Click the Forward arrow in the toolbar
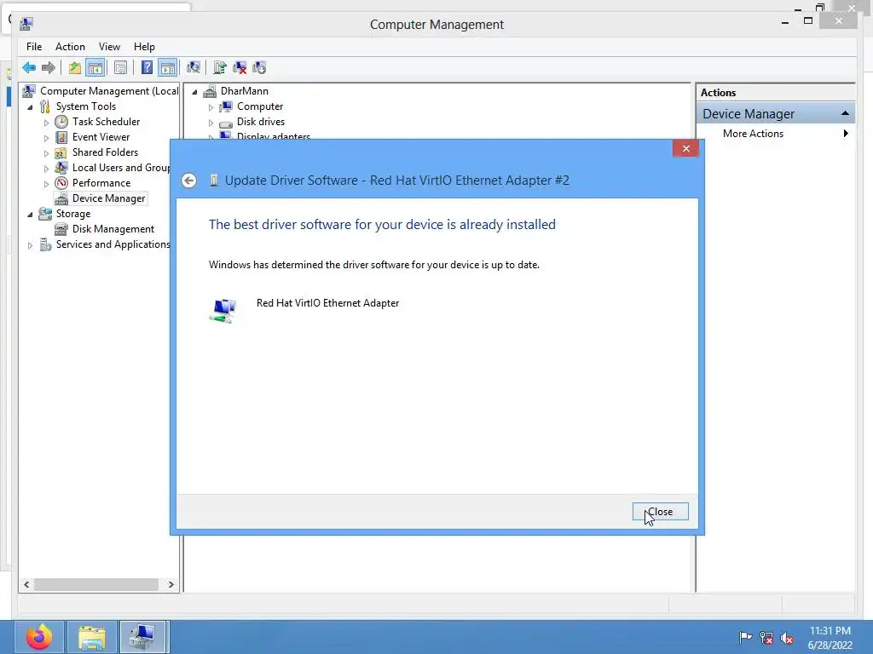 [x=49, y=68]
